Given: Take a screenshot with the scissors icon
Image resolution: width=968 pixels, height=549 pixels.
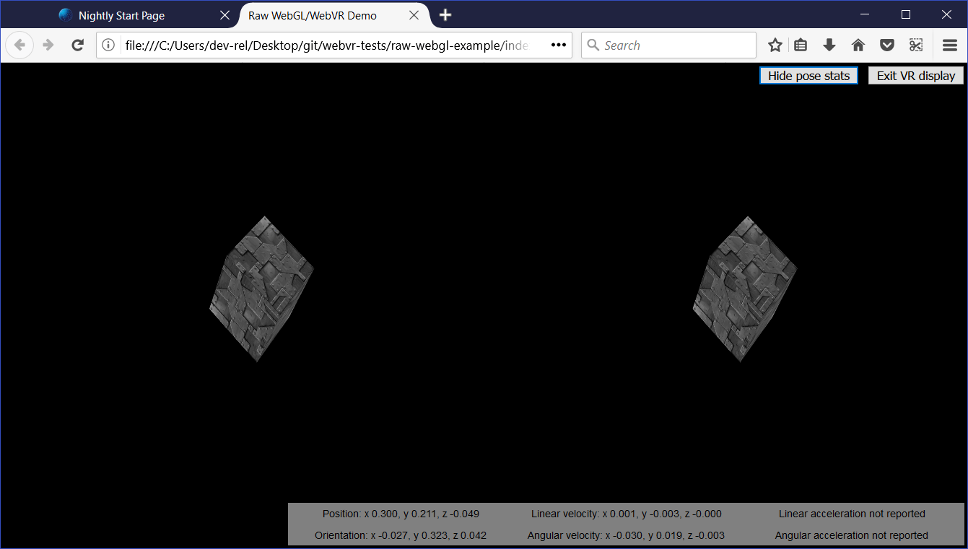Looking at the screenshot, I should [915, 45].
